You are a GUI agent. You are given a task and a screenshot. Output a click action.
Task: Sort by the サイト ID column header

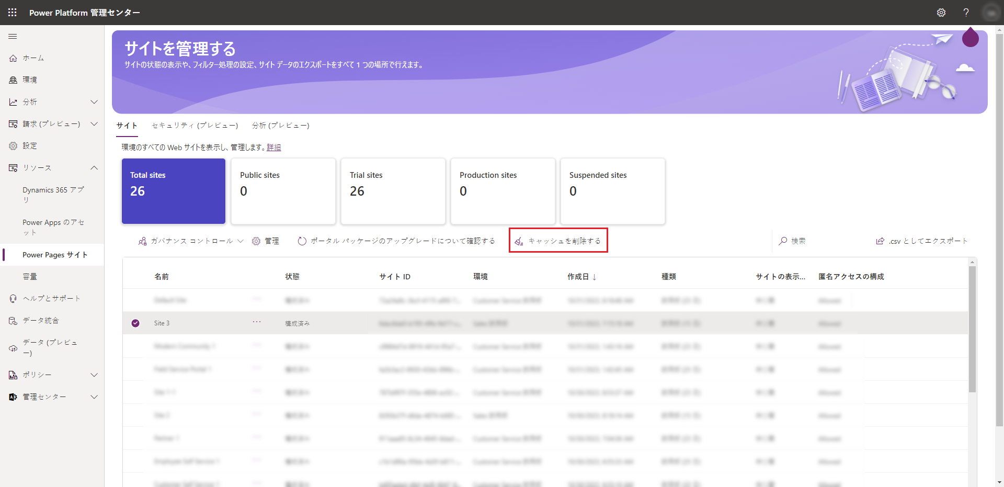pos(395,277)
